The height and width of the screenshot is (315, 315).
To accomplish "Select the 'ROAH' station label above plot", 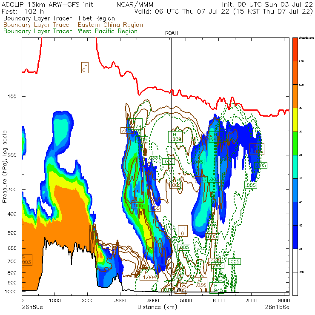I will (172, 33).
